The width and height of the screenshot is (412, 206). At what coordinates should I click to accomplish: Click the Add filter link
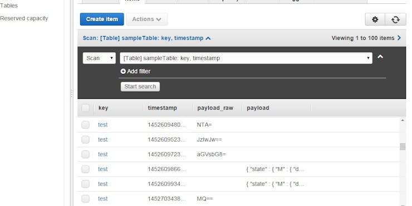(139, 71)
